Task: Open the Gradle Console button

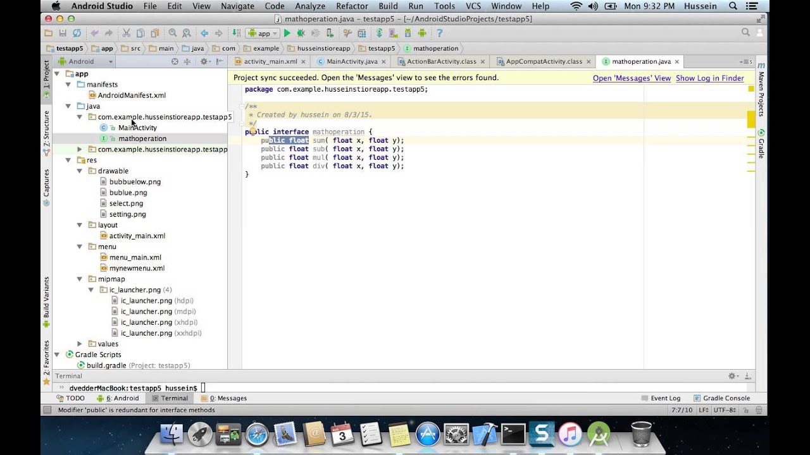Action: coord(721,398)
